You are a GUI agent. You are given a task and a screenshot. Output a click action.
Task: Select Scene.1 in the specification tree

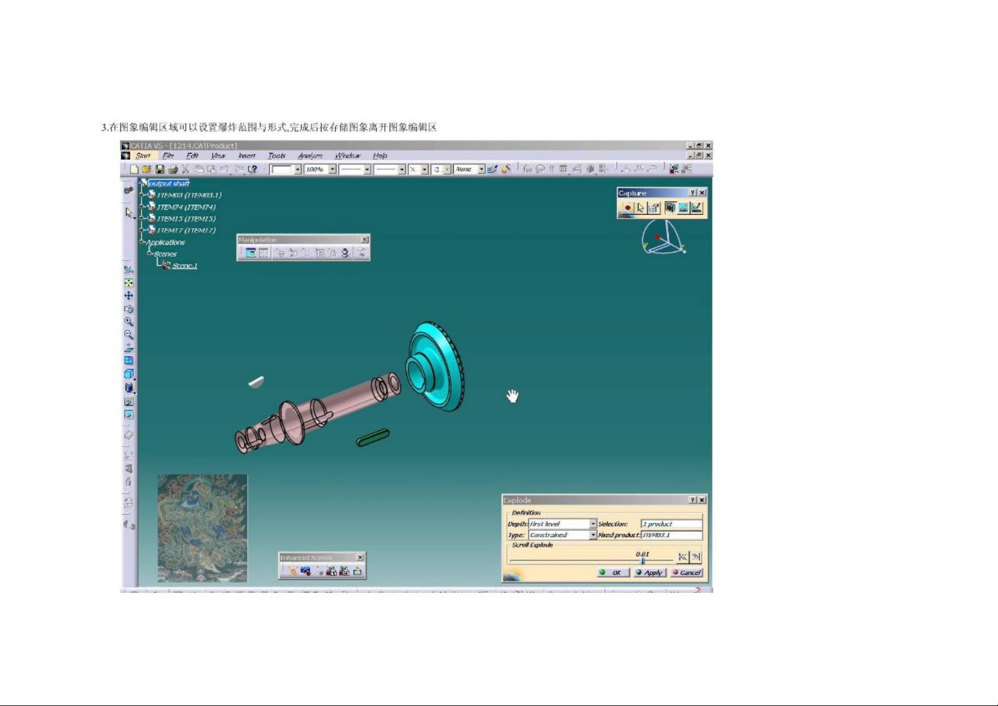(185, 266)
